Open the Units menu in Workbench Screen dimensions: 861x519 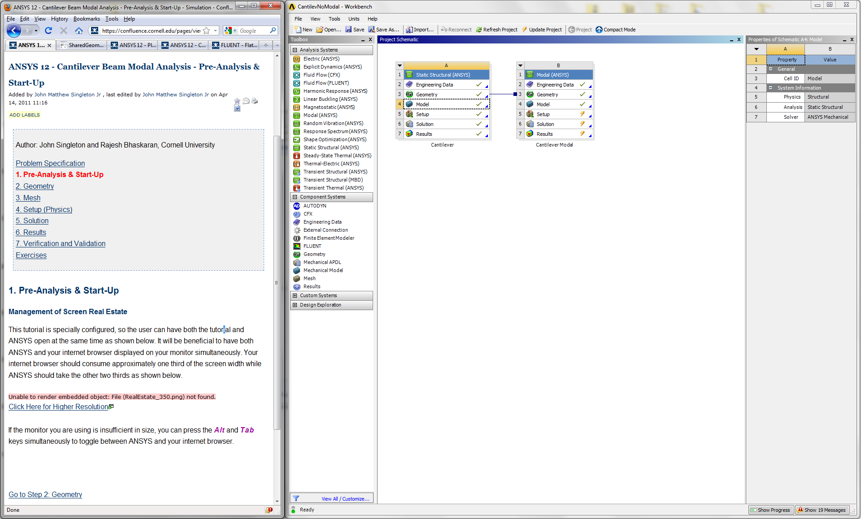pyautogui.click(x=354, y=19)
